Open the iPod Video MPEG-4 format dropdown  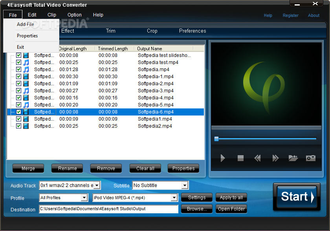point(174,198)
